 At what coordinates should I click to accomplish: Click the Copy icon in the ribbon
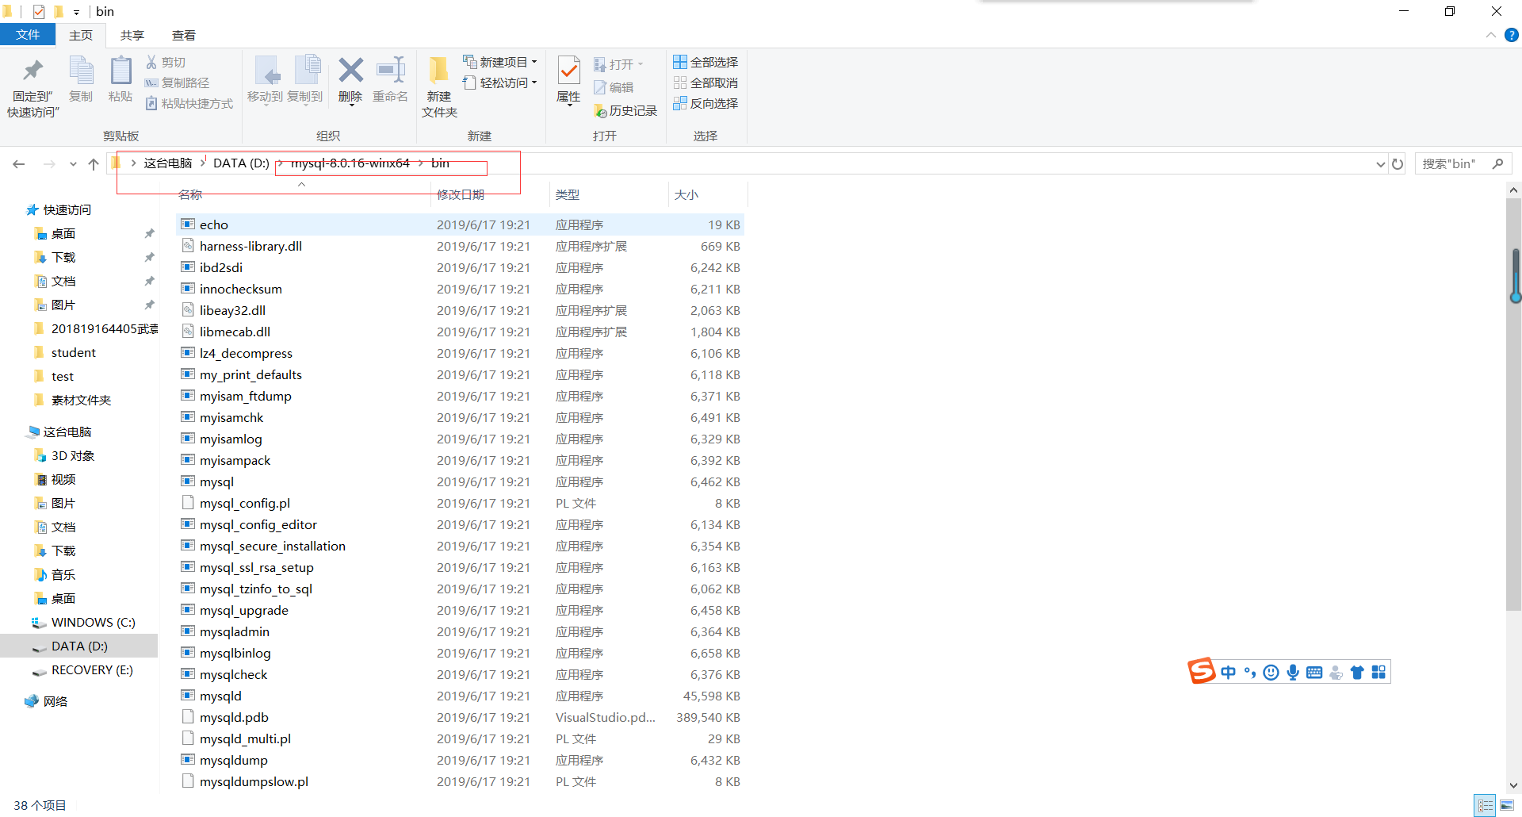pos(81,71)
